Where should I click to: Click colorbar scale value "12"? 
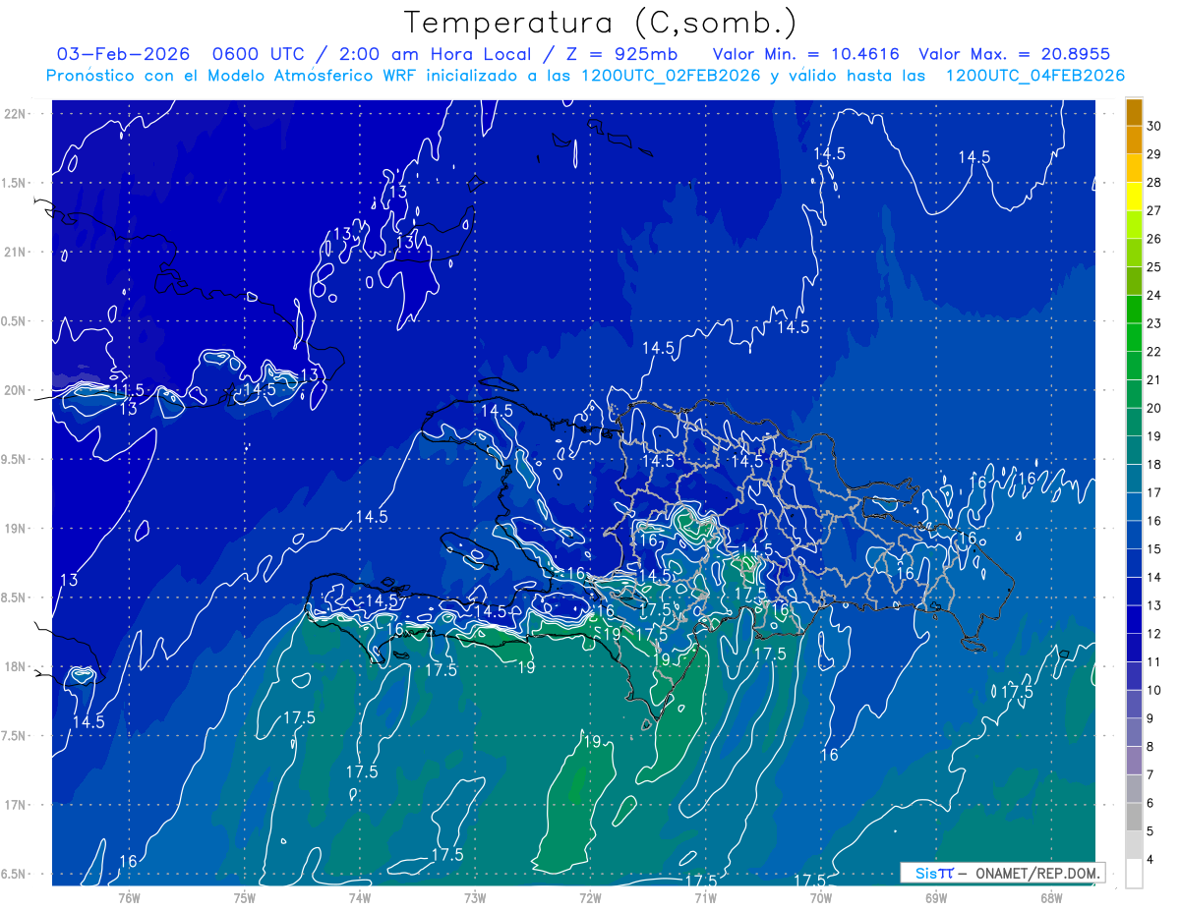point(1153,634)
